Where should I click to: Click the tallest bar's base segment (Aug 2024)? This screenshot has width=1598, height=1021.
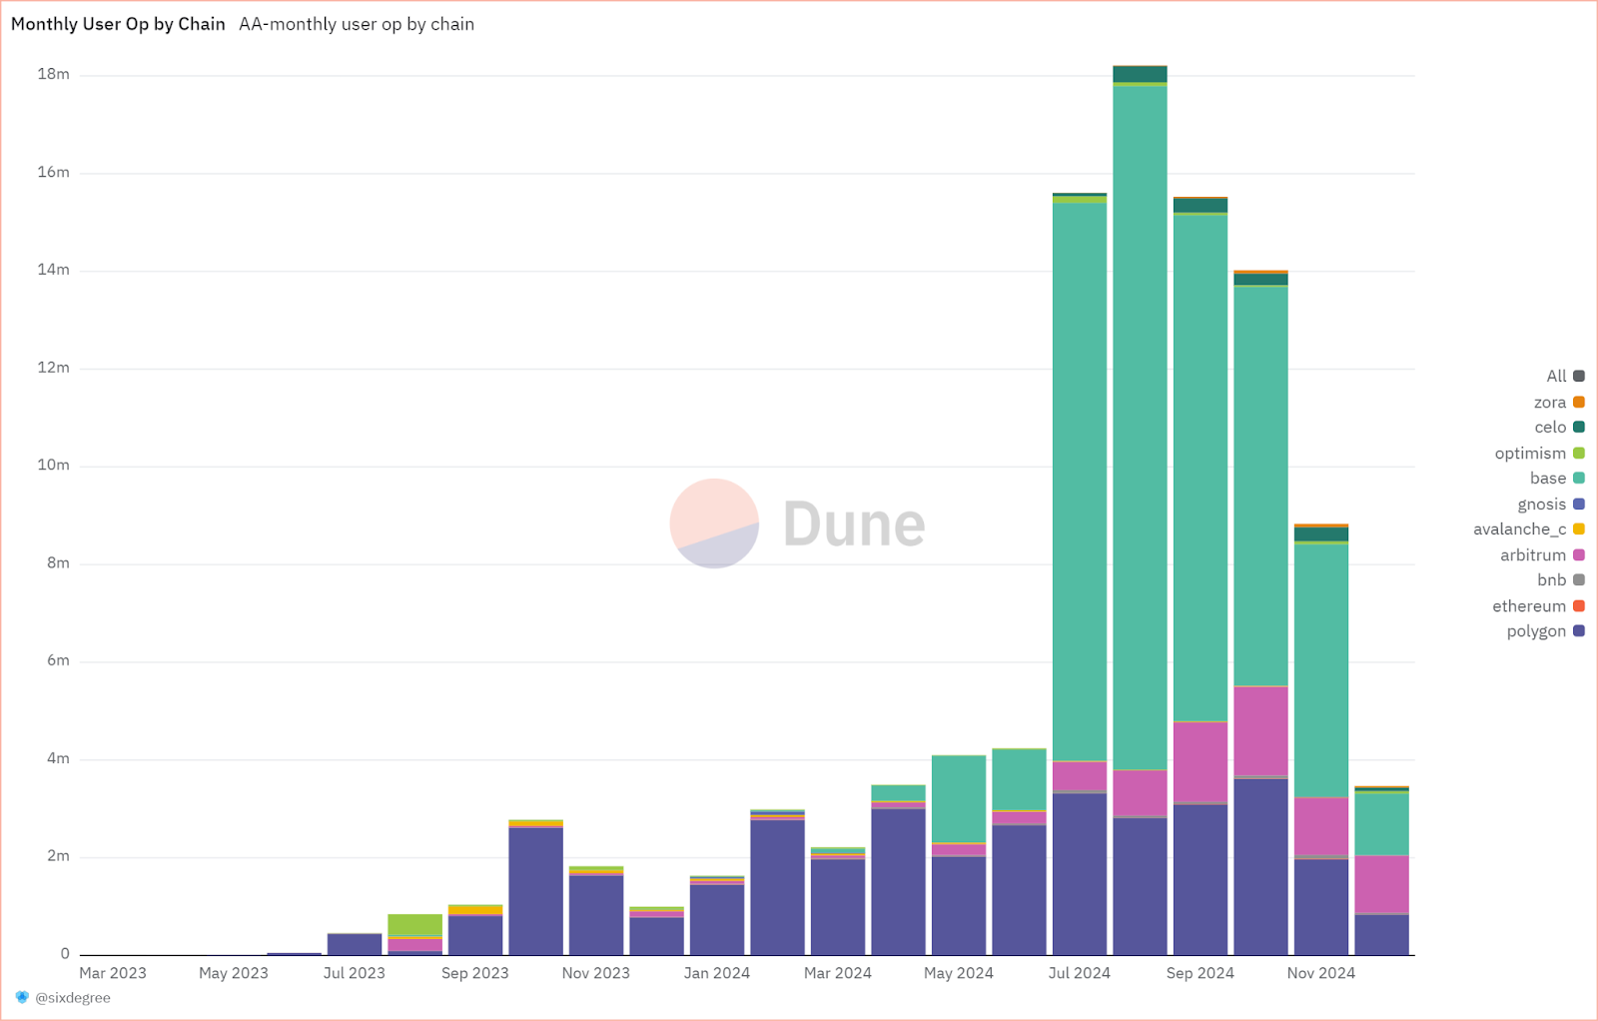[x=1141, y=428]
